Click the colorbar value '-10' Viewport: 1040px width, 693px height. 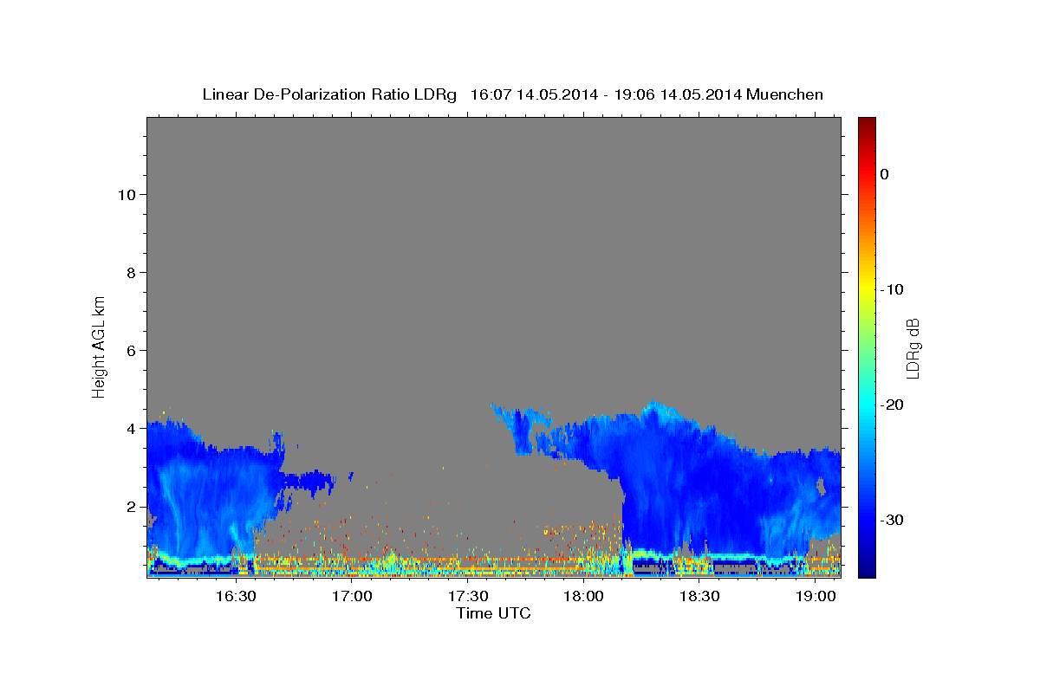tap(893, 289)
